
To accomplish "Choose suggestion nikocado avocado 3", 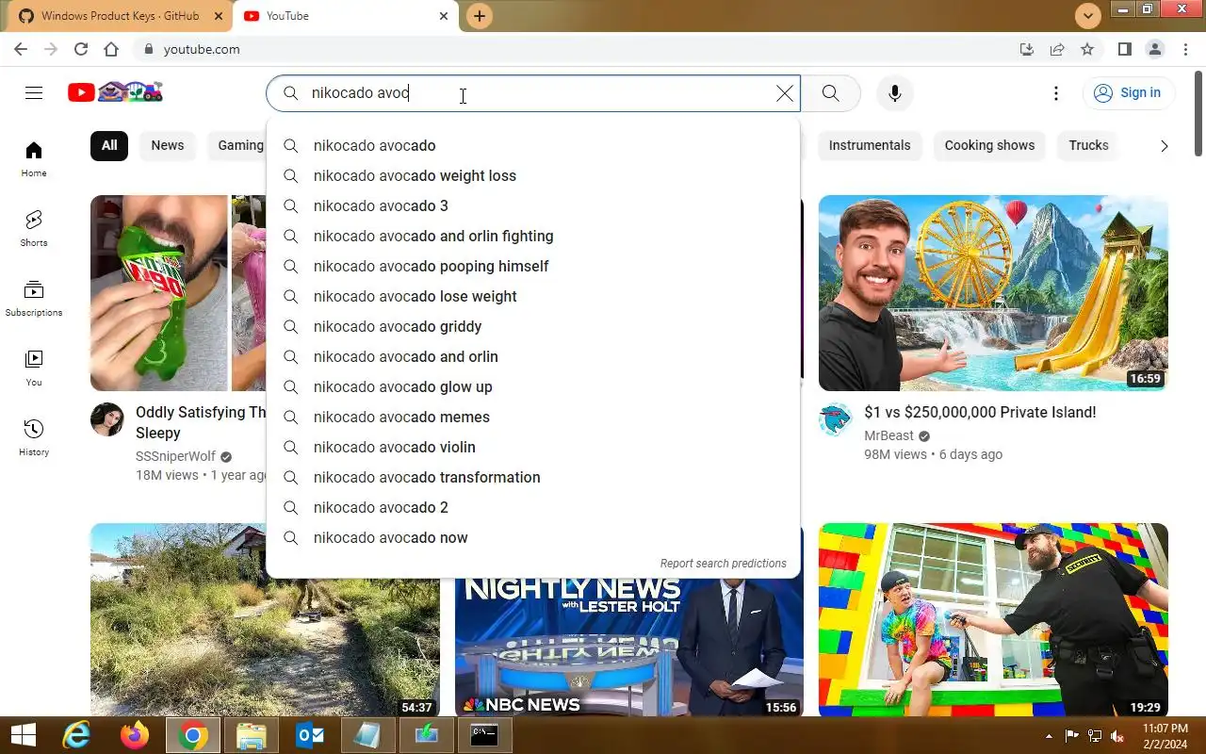I will click(x=533, y=205).
